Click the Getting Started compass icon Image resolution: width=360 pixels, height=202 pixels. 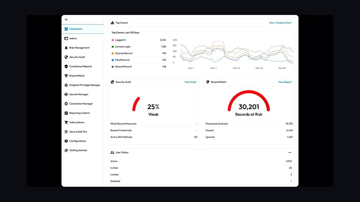[66, 150]
